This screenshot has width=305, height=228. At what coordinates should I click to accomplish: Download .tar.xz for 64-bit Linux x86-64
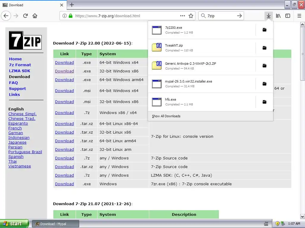pyautogui.click(x=64, y=123)
